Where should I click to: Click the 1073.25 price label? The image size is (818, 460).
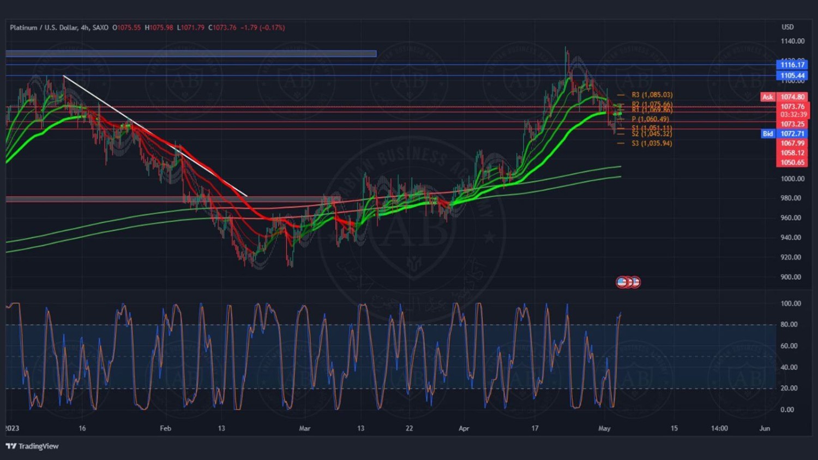(792, 124)
